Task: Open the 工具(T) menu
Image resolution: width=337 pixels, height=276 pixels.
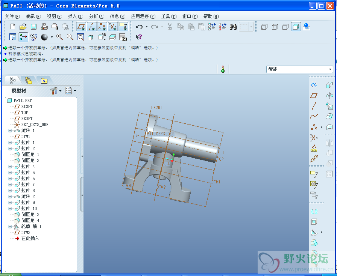Action: coord(169,16)
